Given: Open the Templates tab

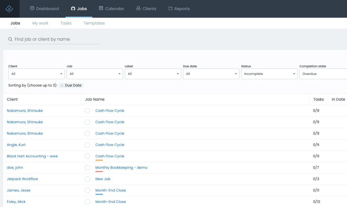Looking at the screenshot, I should 94,23.
